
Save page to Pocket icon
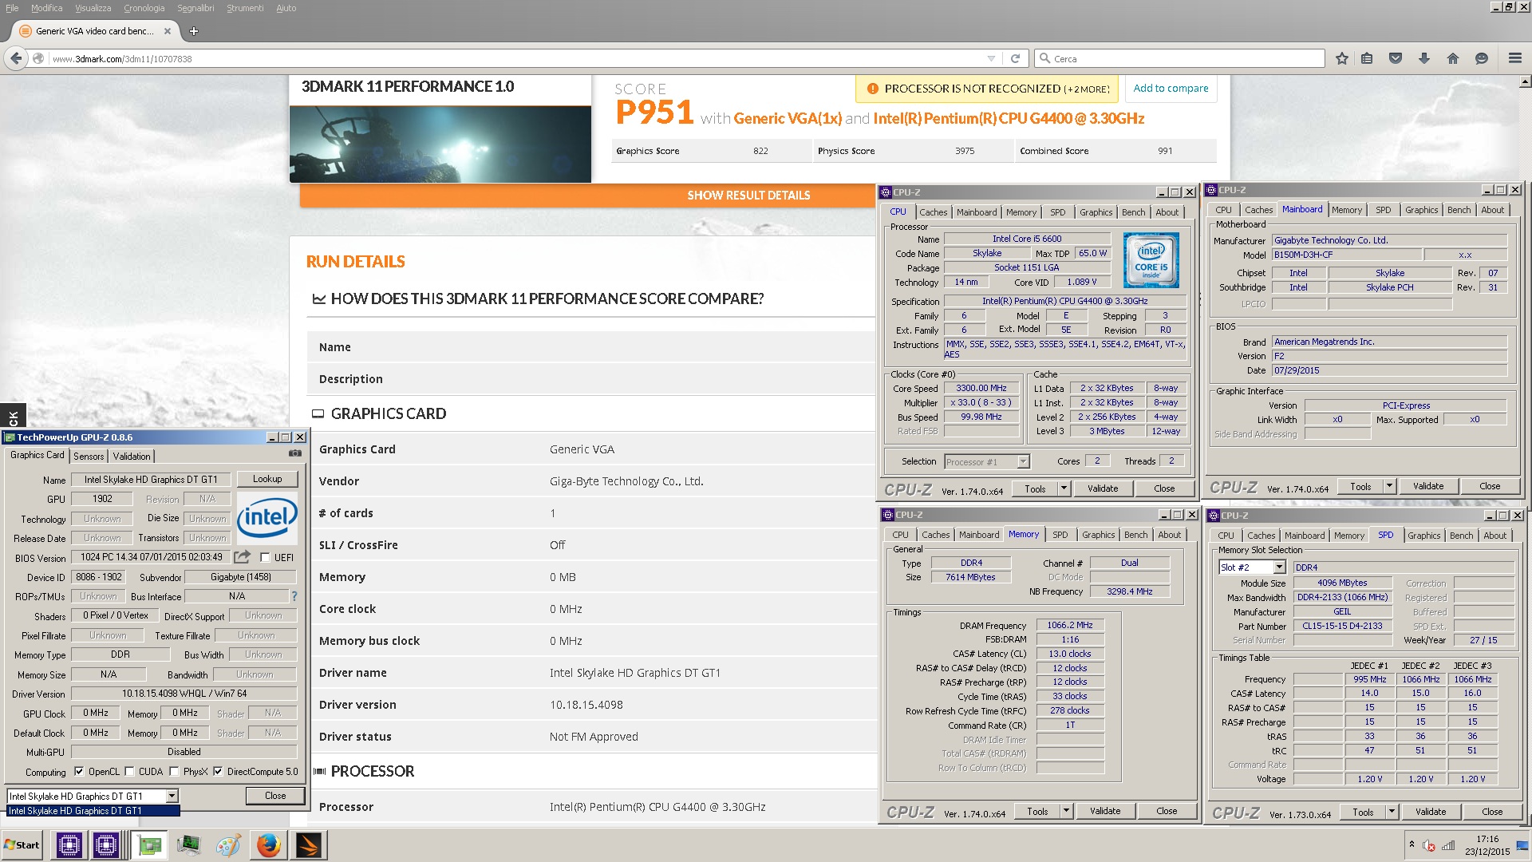pyautogui.click(x=1396, y=58)
